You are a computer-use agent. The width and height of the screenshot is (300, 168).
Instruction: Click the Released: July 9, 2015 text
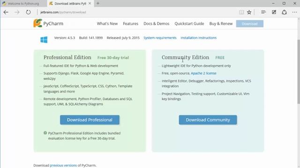pyautogui.click(x=123, y=38)
